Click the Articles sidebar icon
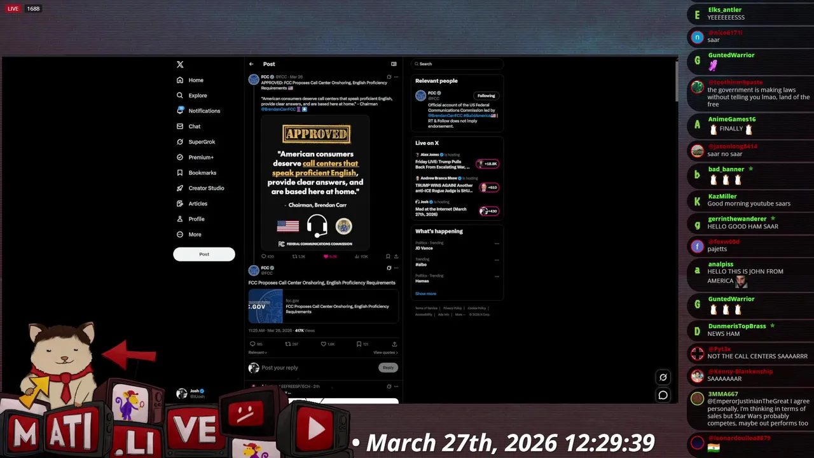Screen dimensions: 814x458 coord(180,204)
